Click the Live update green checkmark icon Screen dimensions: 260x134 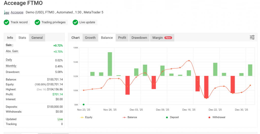pos(75,22)
